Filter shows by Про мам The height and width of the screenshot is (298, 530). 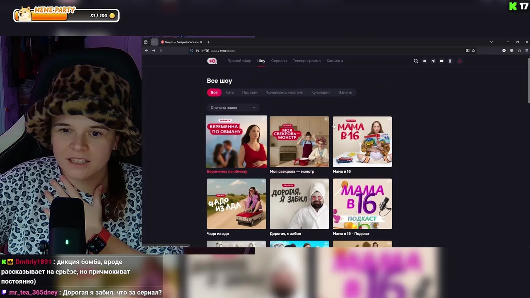tap(250, 92)
